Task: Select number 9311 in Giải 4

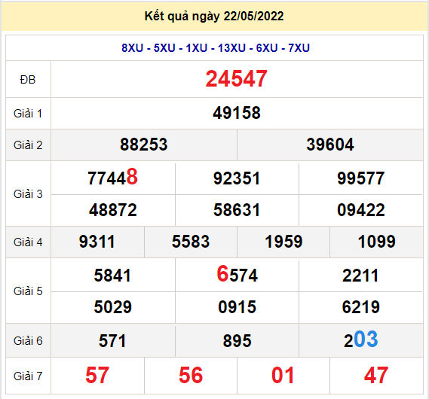Action: [x=97, y=242]
